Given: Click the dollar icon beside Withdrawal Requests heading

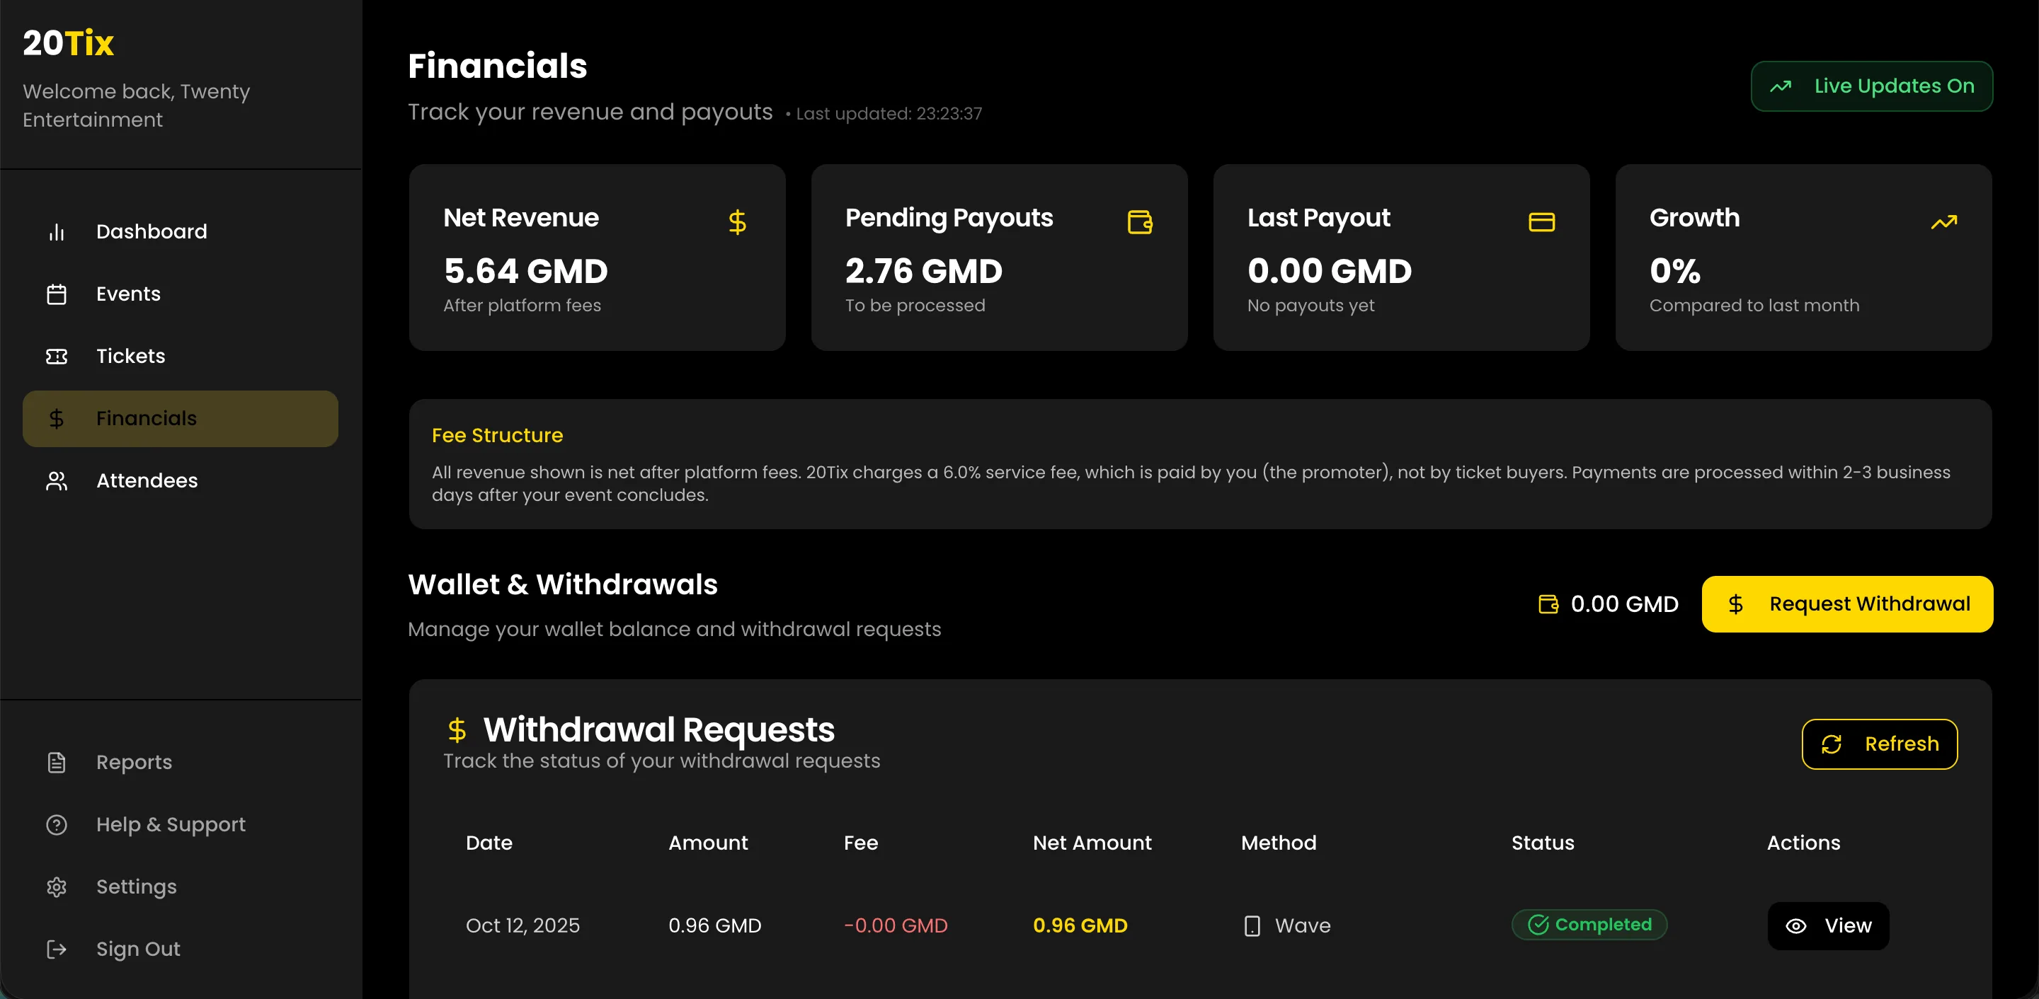Looking at the screenshot, I should point(457,729).
